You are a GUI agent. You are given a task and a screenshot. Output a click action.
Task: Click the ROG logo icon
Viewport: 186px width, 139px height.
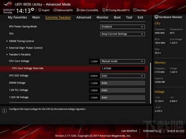click(x=8, y=4)
